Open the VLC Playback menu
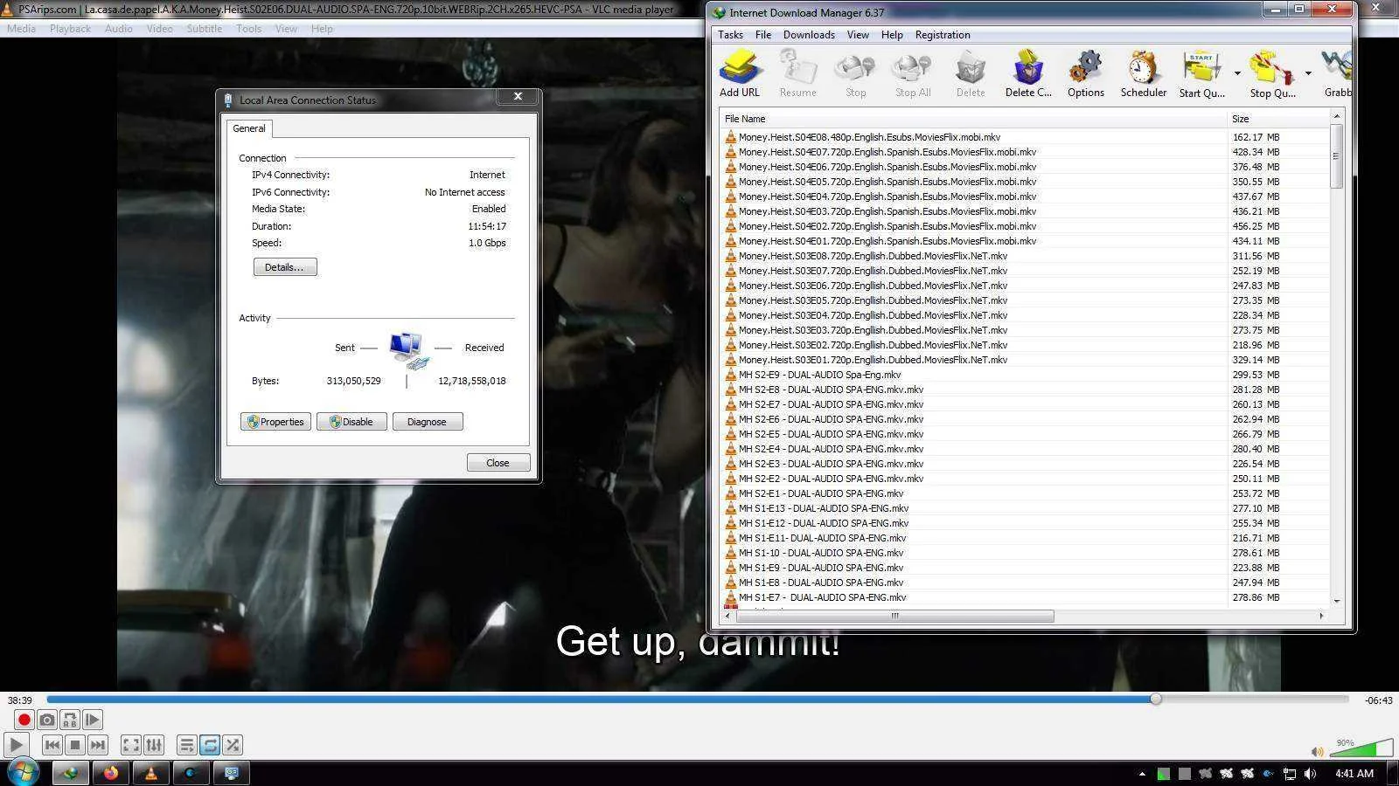Screen dimensions: 1399x786 [x=70, y=29]
